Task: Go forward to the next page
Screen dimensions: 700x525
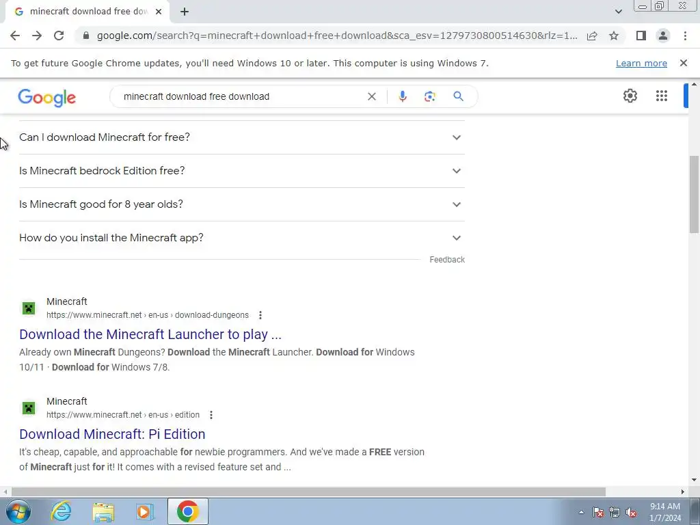Action: pyautogui.click(x=37, y=36)
